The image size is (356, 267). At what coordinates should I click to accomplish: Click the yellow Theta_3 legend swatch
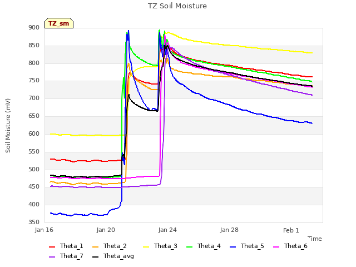pos(146,247)
